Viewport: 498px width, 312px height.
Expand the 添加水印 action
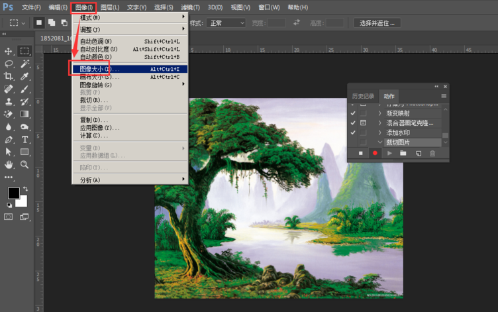[380, 132]
